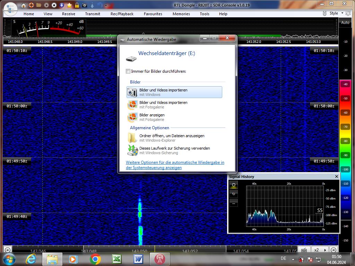Open the x2 zoom dropdown

(320, 250)
